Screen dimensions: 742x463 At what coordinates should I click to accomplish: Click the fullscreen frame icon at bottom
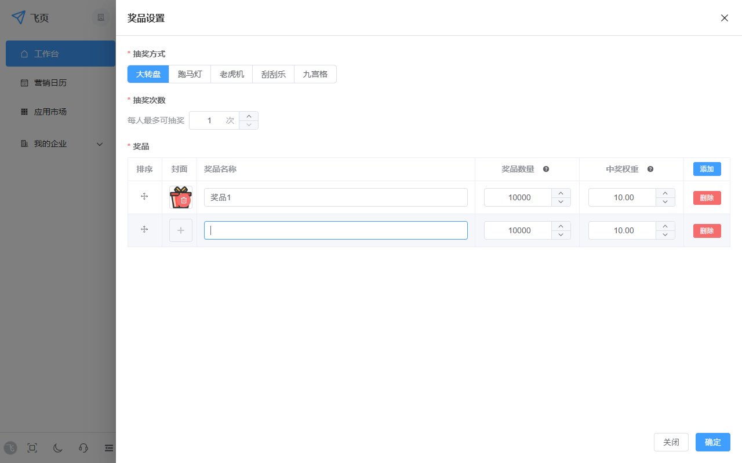point(32,448)
